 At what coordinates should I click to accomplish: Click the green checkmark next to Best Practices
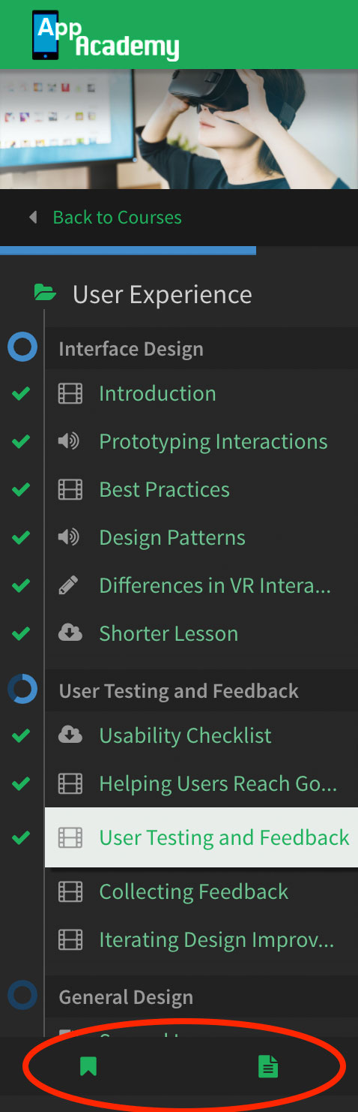(21, 489)
